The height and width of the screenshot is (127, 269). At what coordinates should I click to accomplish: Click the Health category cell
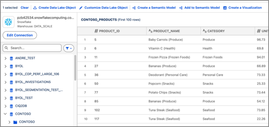coord(207,49)
